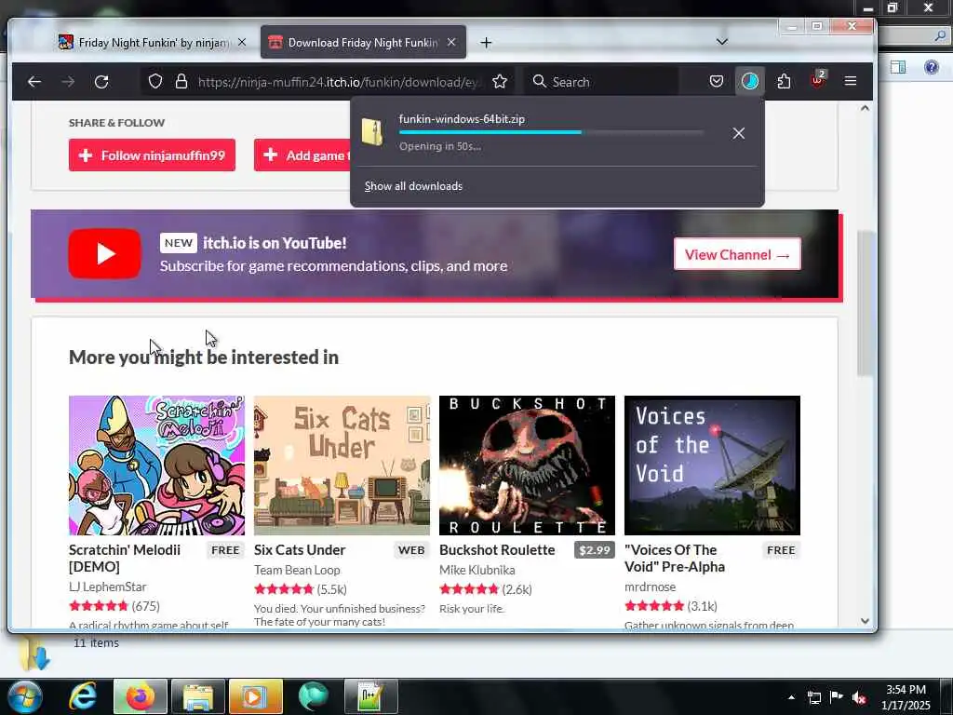Open author mrdrnose's page

(x=651, y=587)
